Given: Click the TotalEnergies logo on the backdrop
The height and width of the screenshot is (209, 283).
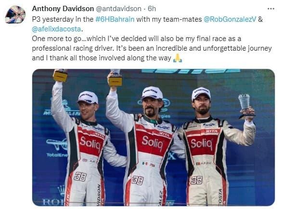Looking at the screenshot, I should pos(57,148).
